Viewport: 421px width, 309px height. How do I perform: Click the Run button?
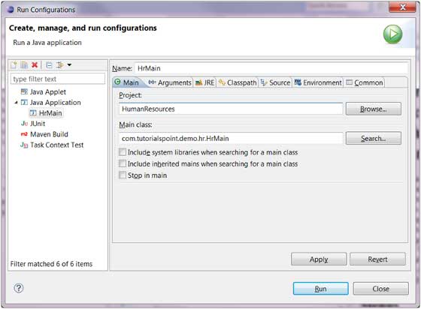[320, 289]
